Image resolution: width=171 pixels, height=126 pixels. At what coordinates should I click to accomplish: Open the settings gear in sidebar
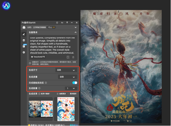click(24, 52)
